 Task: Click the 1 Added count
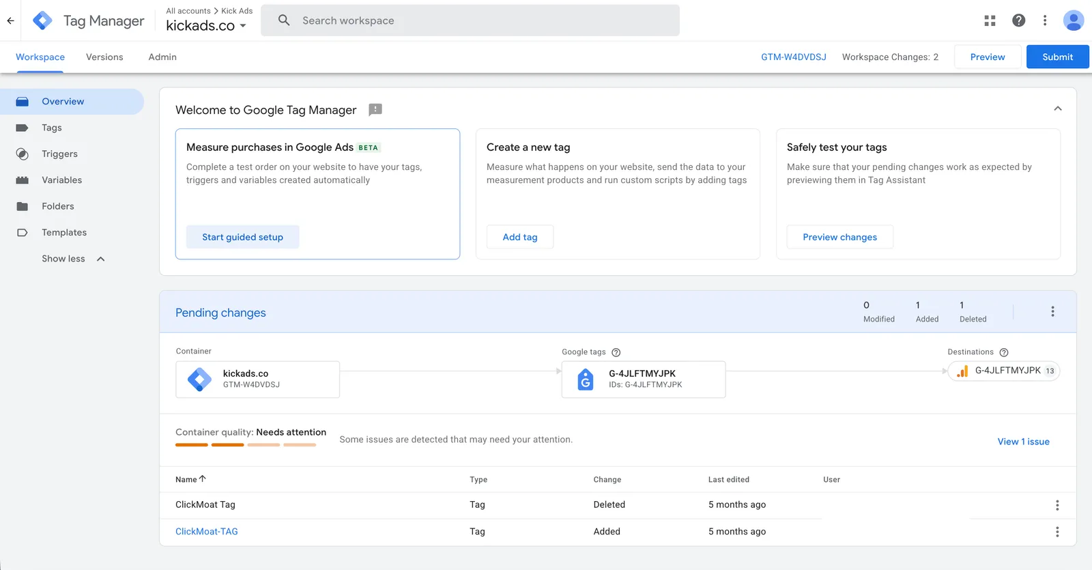coord(927,311)
